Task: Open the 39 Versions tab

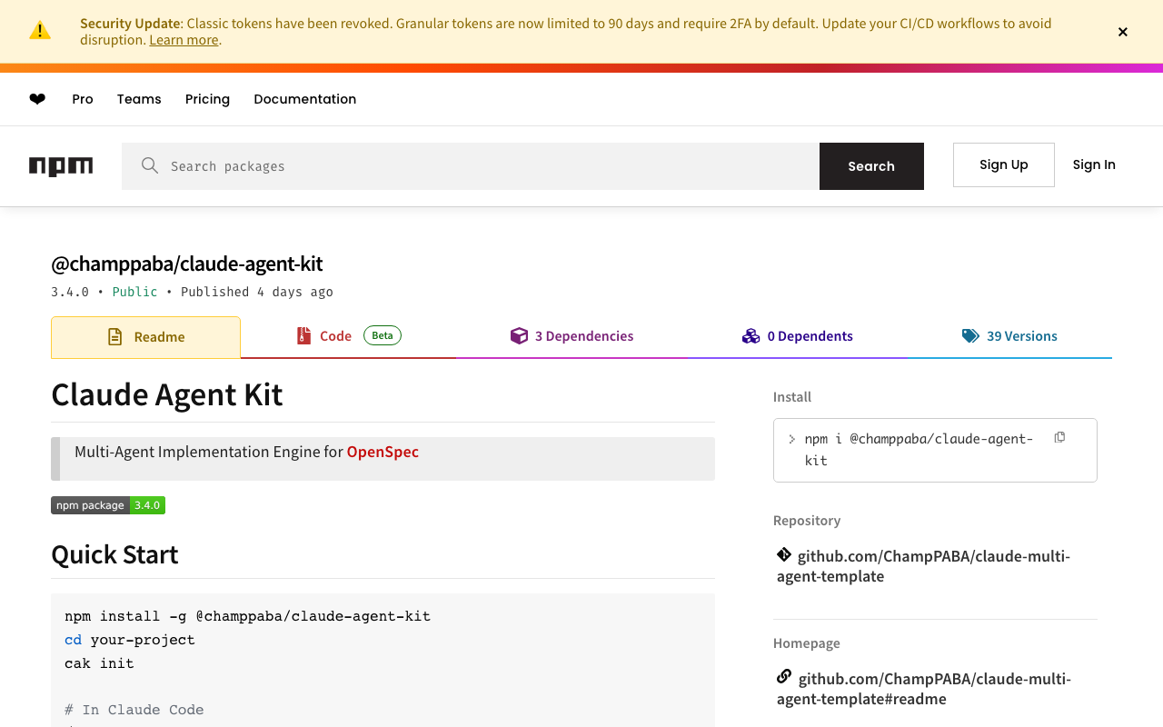Action: click(x=1009, y=336)
